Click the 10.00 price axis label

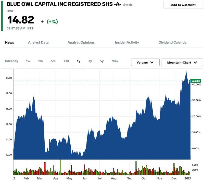tap(9, 155)
